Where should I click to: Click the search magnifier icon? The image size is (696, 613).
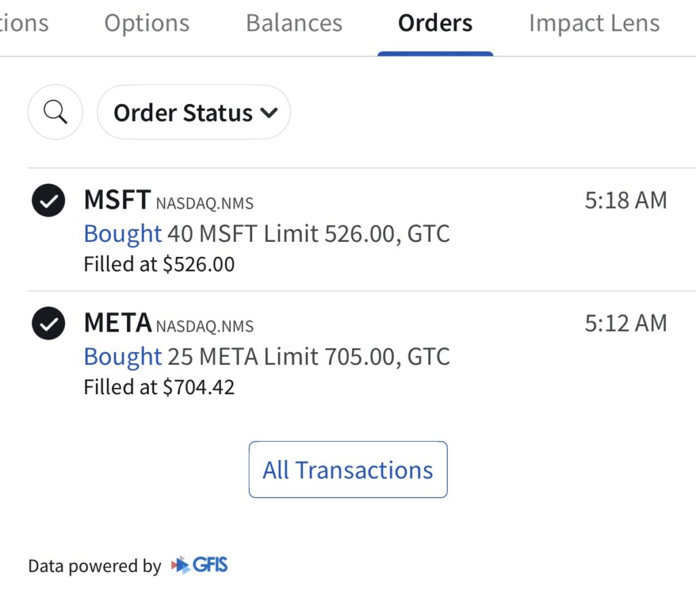pyautogui.click(x=55, y=112)
